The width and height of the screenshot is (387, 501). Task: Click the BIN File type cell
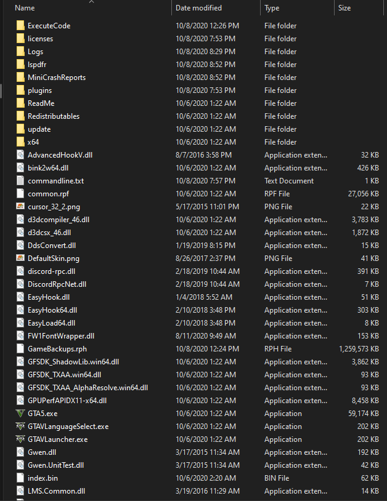pyautogui.click(x=277, y=478)
